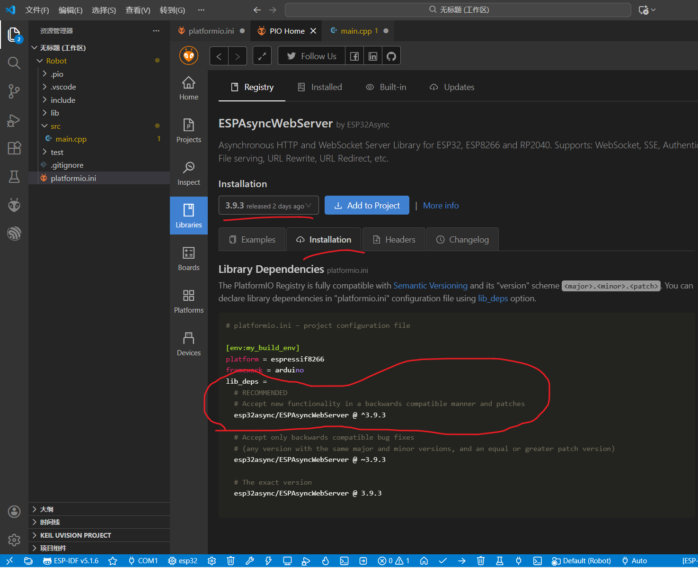
Task: Change esp32 target device in status bar
Action: (x=183, y=561)
